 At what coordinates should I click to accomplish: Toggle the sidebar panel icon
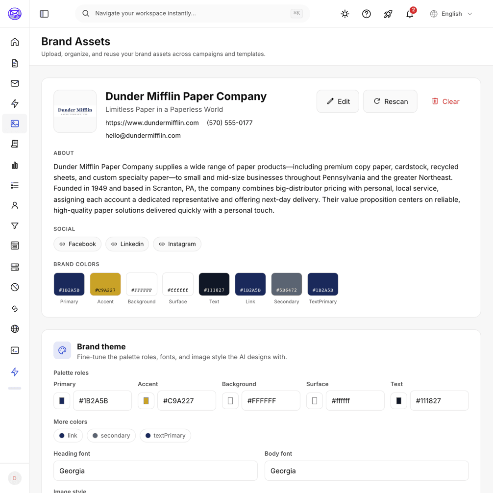[44, 14]
